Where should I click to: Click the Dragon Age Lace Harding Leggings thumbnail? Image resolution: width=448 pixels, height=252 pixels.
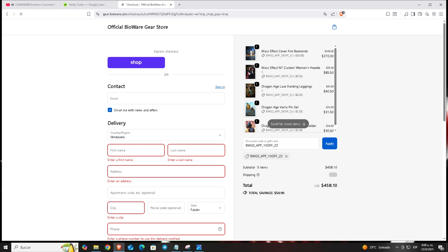click(250, 91)
